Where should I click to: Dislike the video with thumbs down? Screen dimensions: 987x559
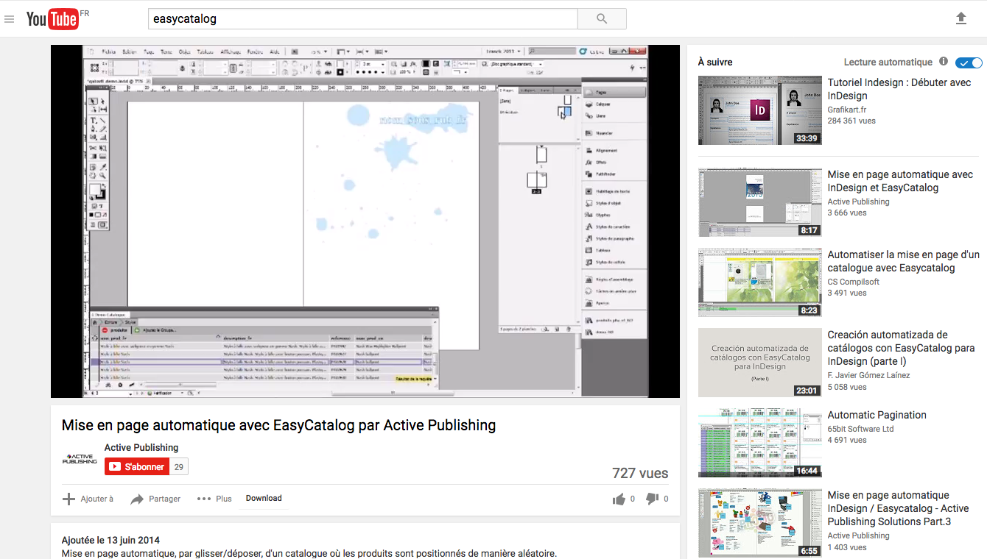[652, 499]
